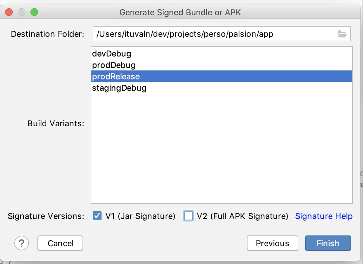Screen dimensions: 363x264
Task: Click the question mark help button
Action: pos(22,243)
